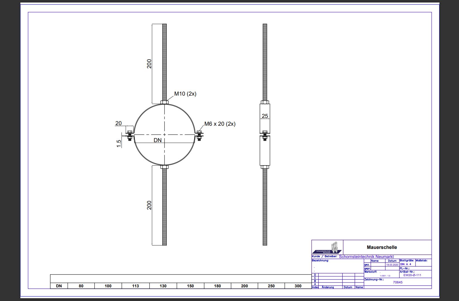Select the 180 cell in DN table

(217, 286)
